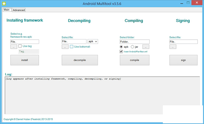Click the sign button

(183, 60)
